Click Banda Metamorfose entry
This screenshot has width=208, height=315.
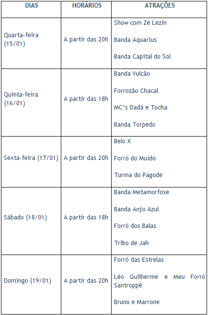coord(142,192)
